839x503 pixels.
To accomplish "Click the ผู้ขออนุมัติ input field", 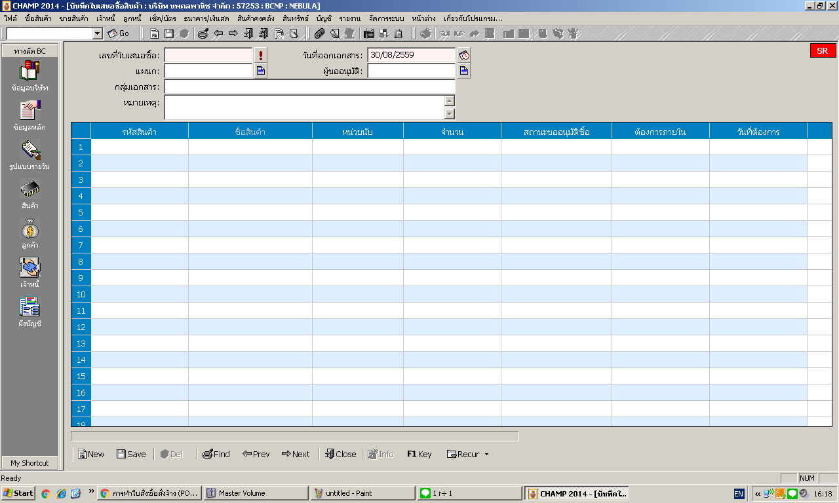I will click(411, 71).
